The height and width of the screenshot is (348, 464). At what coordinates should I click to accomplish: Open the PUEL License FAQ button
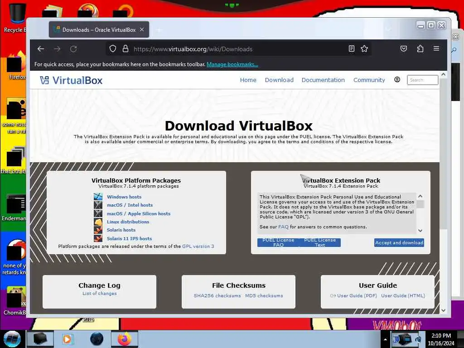click(278, 242)
